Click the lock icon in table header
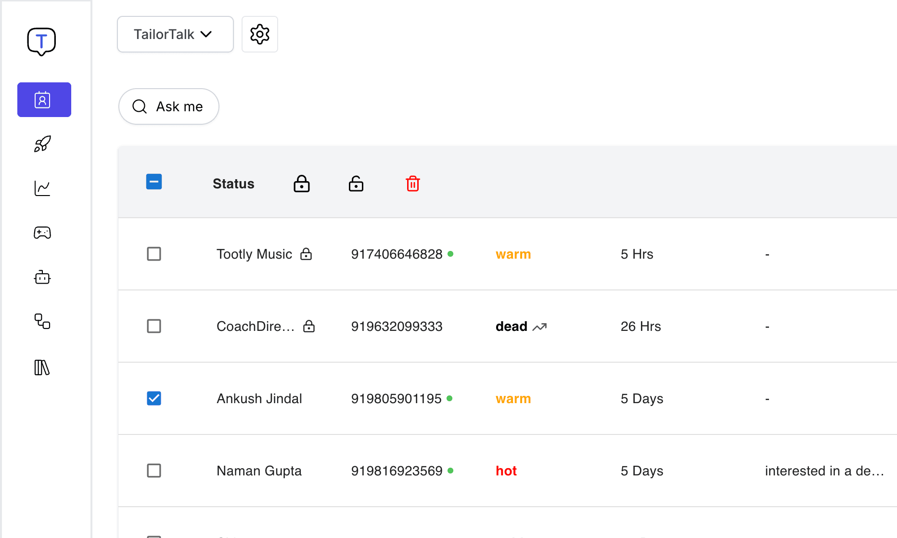 point(302,184)
